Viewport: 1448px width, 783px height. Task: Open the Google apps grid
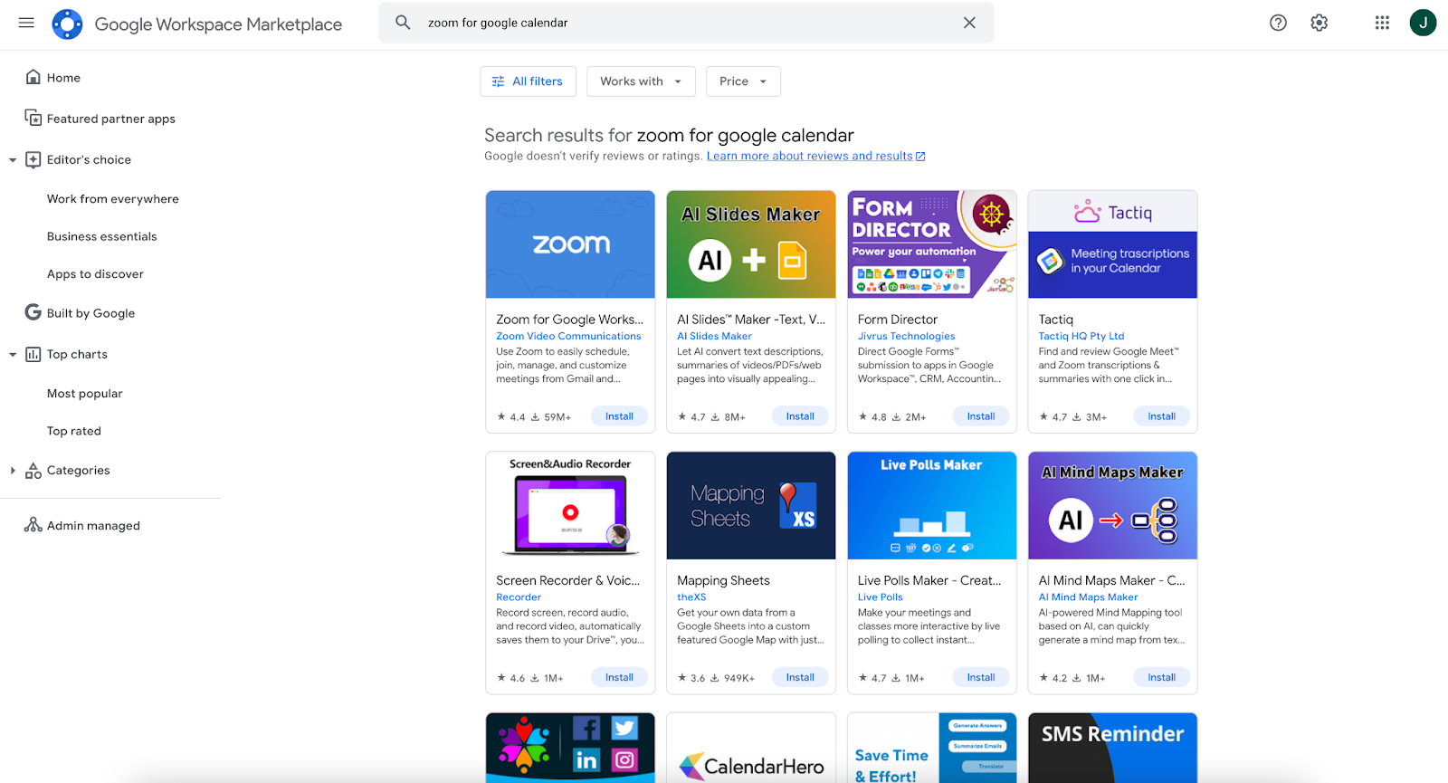coord(1382,23)
